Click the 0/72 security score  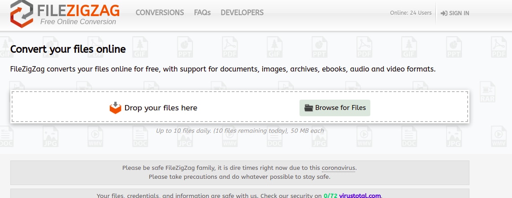pos(330,195)
